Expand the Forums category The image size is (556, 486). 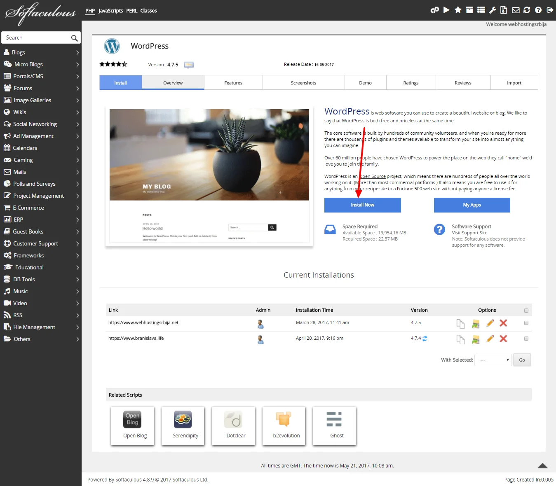coord(41,88)
